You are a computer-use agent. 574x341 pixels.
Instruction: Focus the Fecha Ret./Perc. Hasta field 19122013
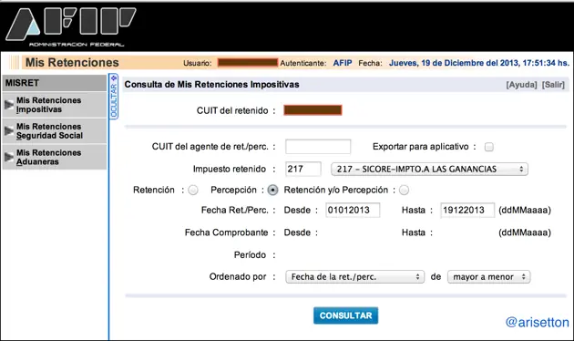click(x=467, y=211)
